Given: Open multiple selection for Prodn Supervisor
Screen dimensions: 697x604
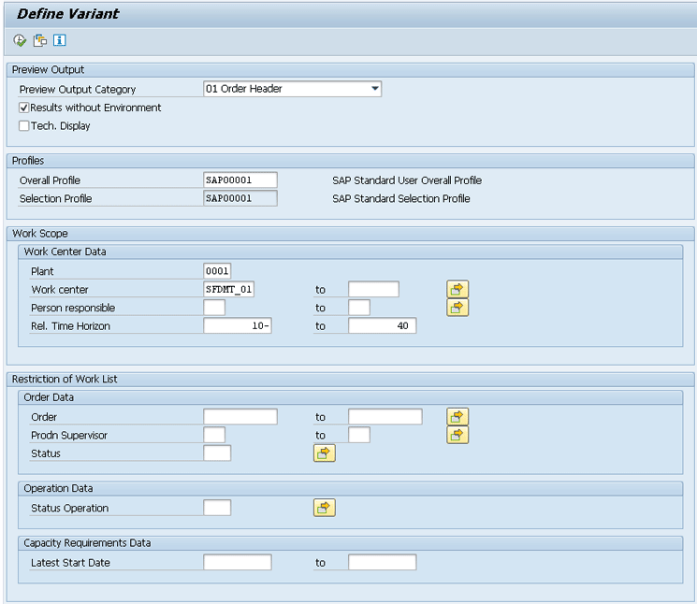Looking at the screenshot, I should tap(457, 435).
